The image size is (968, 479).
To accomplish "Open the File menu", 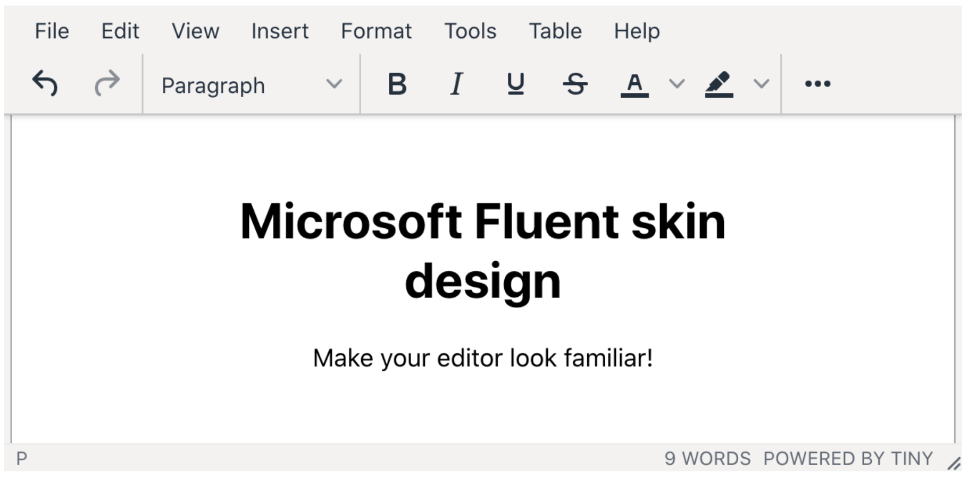I will pos(52,31).
